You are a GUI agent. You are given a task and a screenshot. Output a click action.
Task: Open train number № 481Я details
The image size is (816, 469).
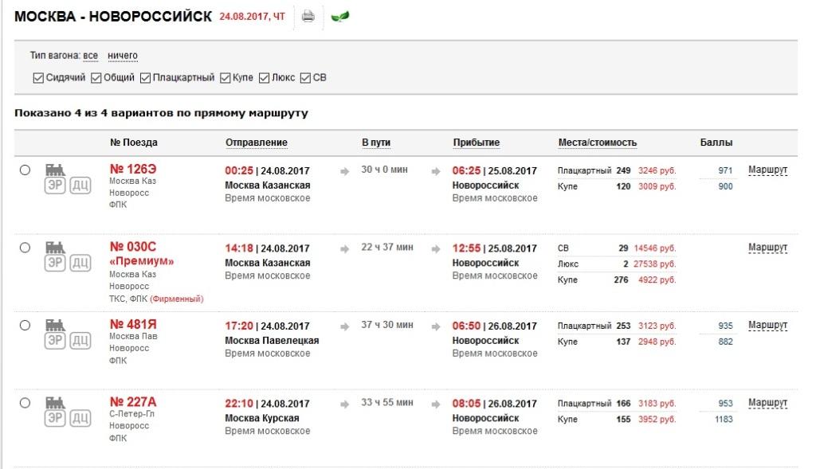click(132, 325)
